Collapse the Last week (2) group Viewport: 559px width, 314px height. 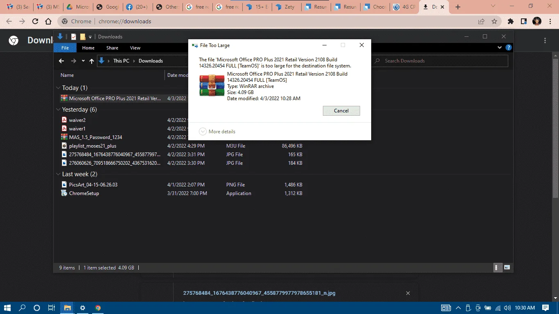58,174
